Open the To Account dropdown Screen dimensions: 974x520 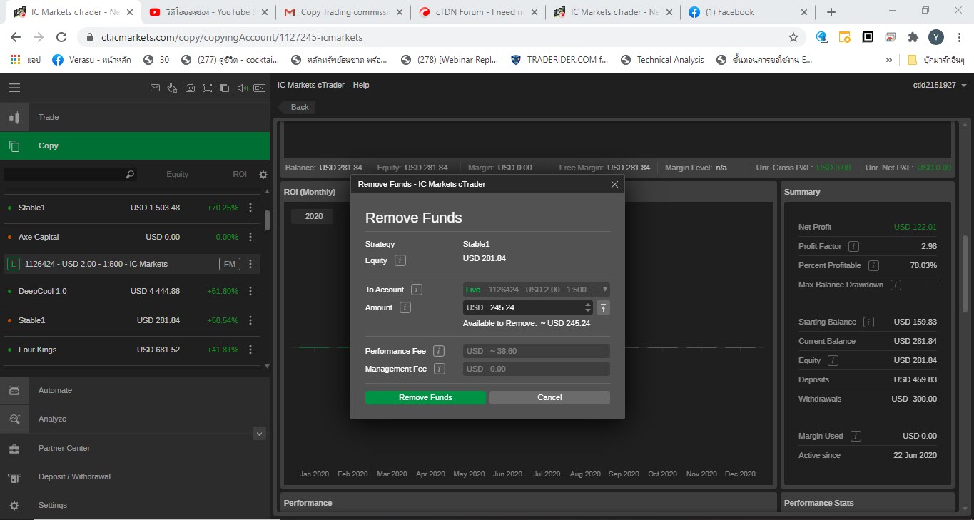pyautogui.click(x=536, y=290)
